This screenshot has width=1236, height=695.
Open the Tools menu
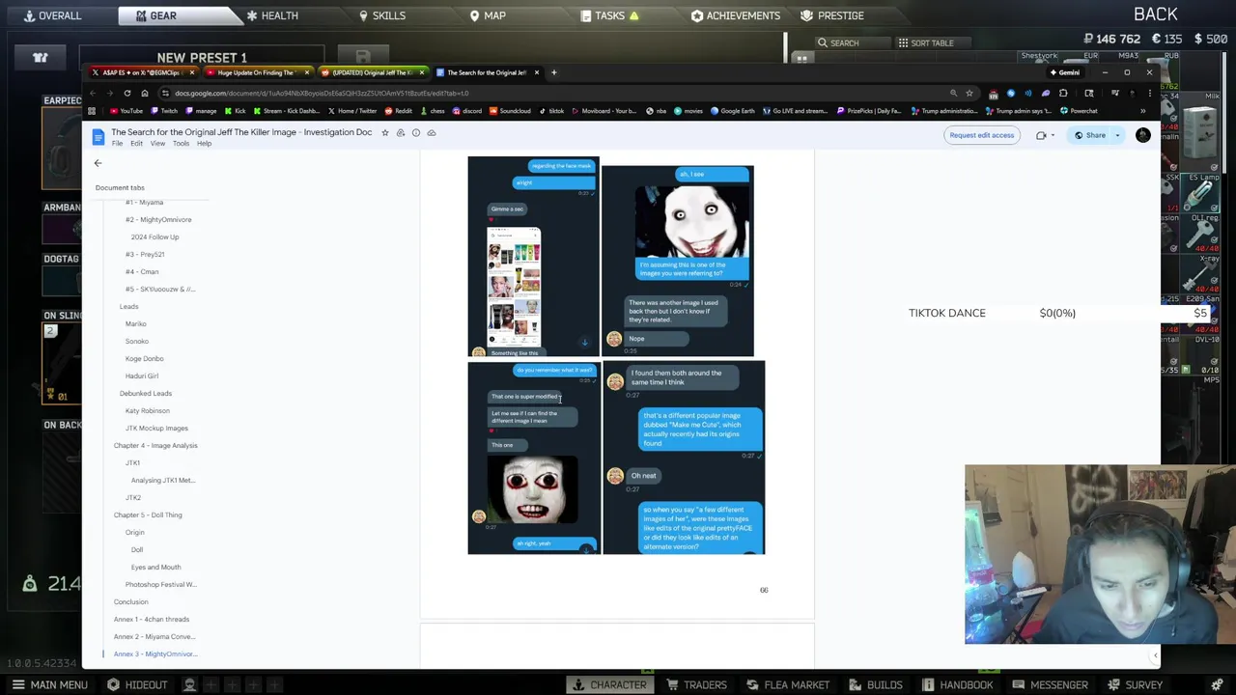tap(181, 144)
